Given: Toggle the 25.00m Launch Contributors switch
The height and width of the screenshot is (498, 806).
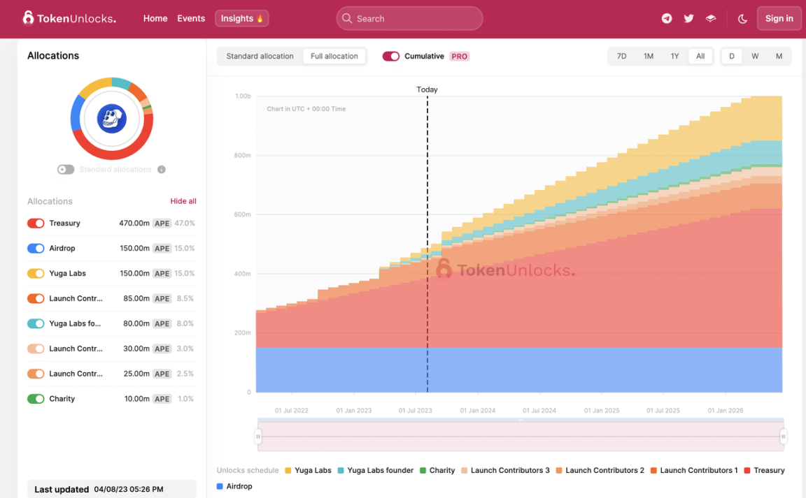Looking at the screenshot, I should (x=36, y=374).
